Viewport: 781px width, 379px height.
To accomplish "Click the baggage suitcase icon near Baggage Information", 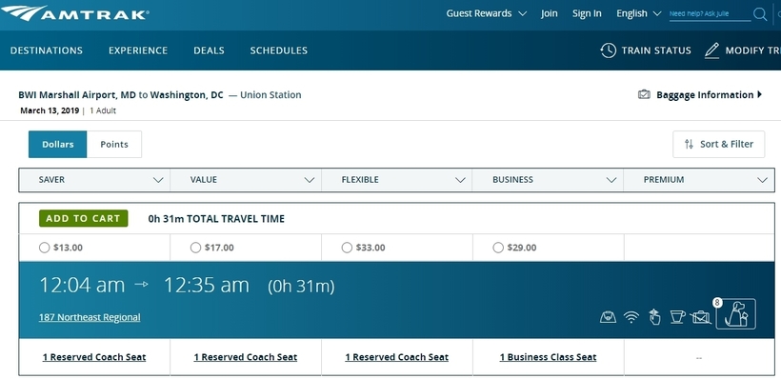I will pyautogui.click(x=644, y=94).
